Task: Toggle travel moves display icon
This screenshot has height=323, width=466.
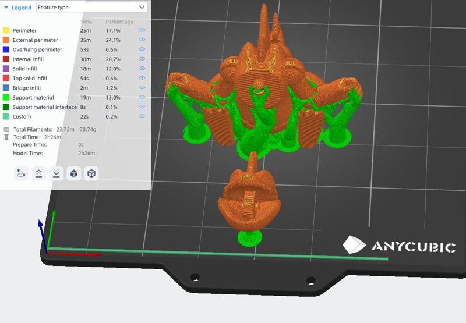Action: (21, 173)
